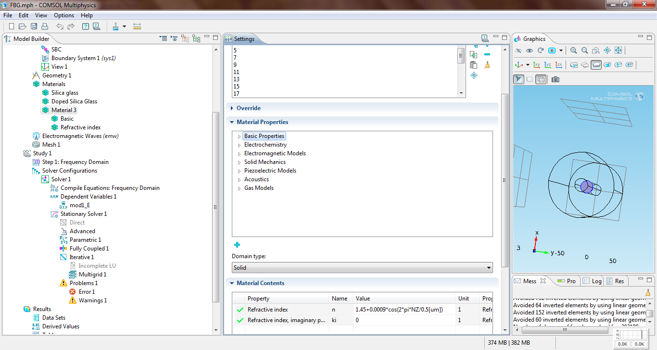Click the New model toolbar icon
The image size is (657, 350).
click(x=11, y=26)
